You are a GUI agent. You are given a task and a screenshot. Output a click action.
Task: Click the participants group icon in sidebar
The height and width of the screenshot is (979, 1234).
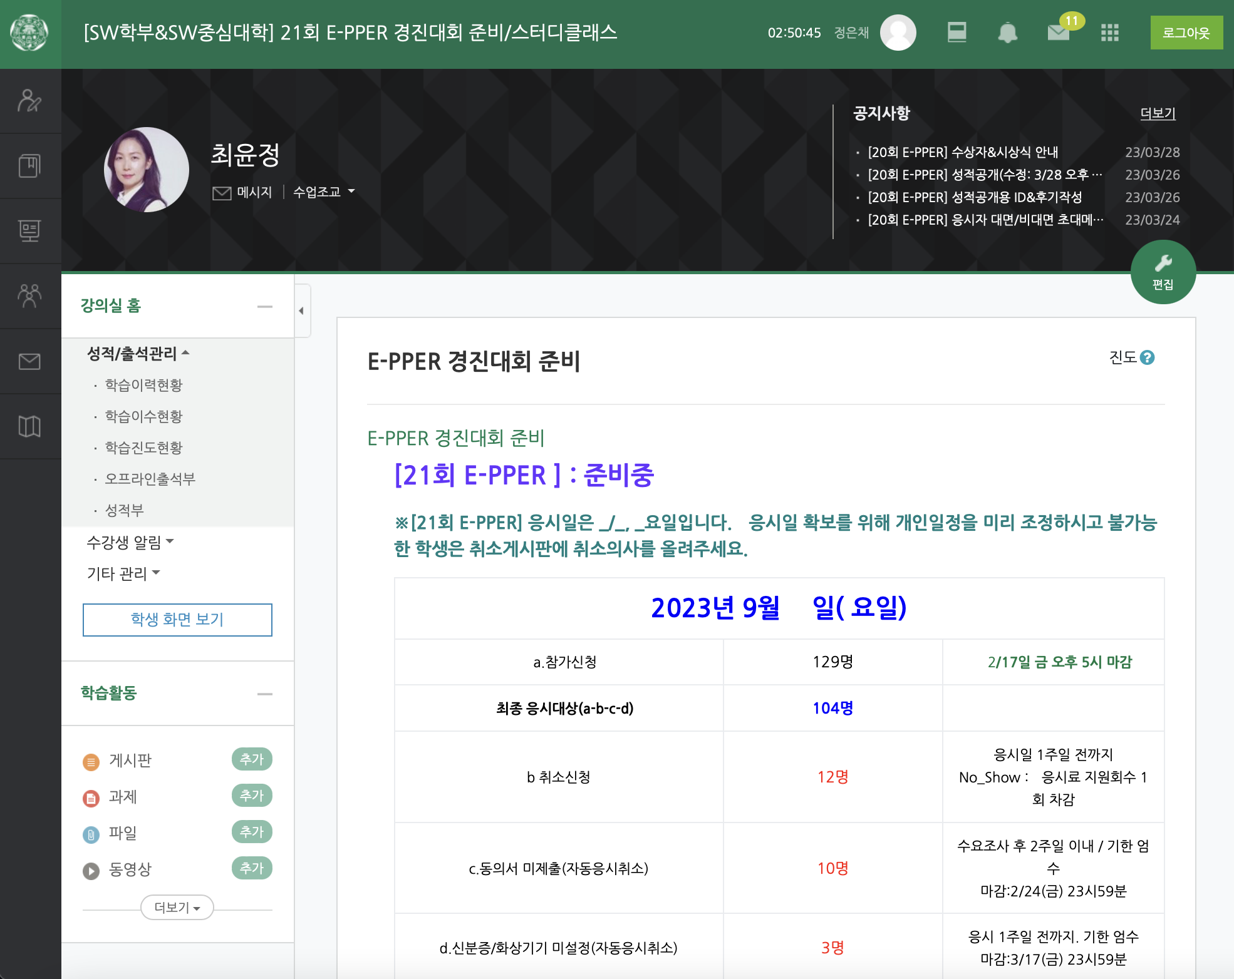click(29, 296)
